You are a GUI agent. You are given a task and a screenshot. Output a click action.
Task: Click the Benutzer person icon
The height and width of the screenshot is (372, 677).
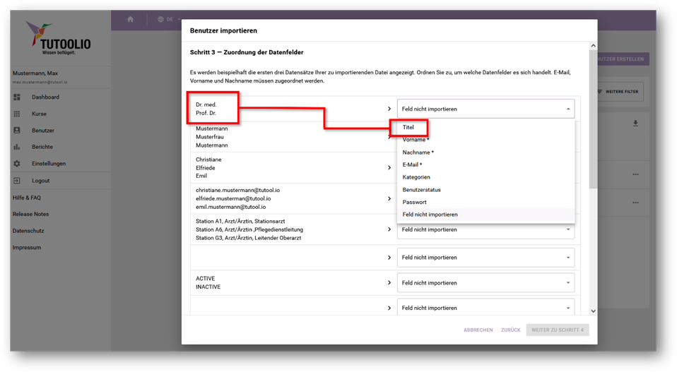[17, 131]
